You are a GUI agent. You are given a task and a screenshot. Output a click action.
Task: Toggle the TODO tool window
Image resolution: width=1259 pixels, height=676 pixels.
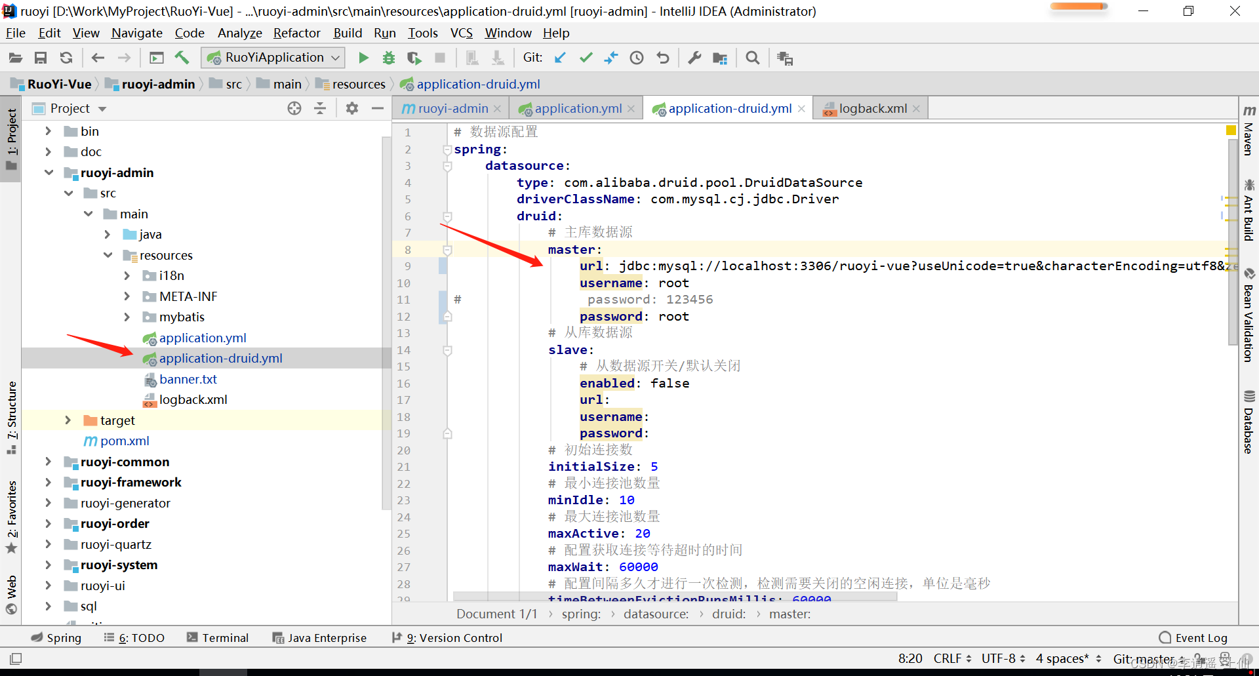(x=134, y=637)
